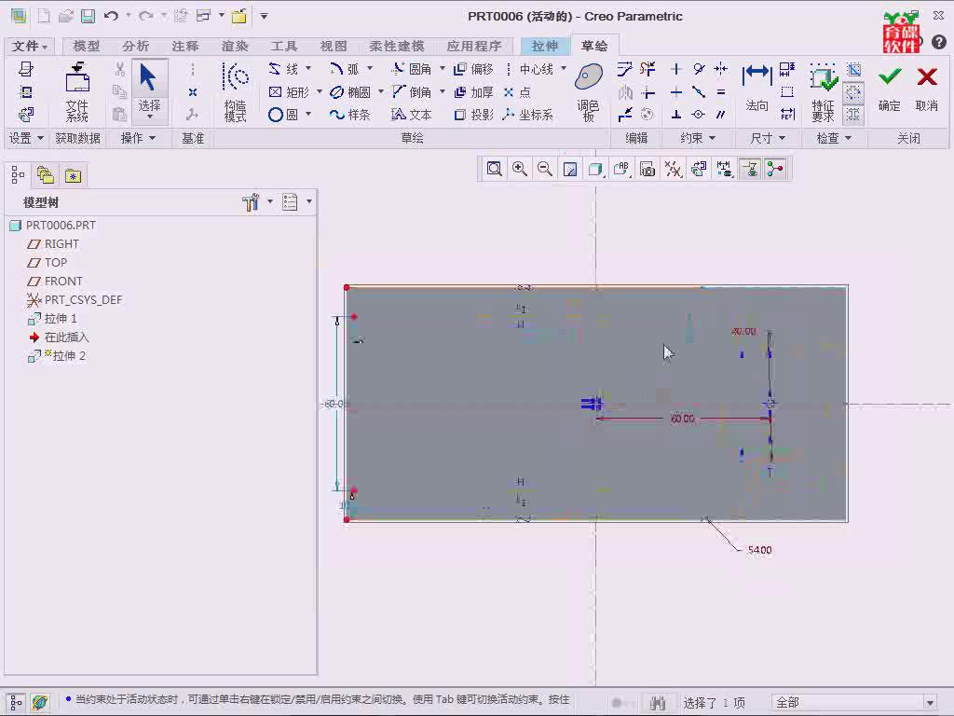Toggle vertex display in view toolbar
The width and height of the screenshot is (954, 716).
(775, 169)
